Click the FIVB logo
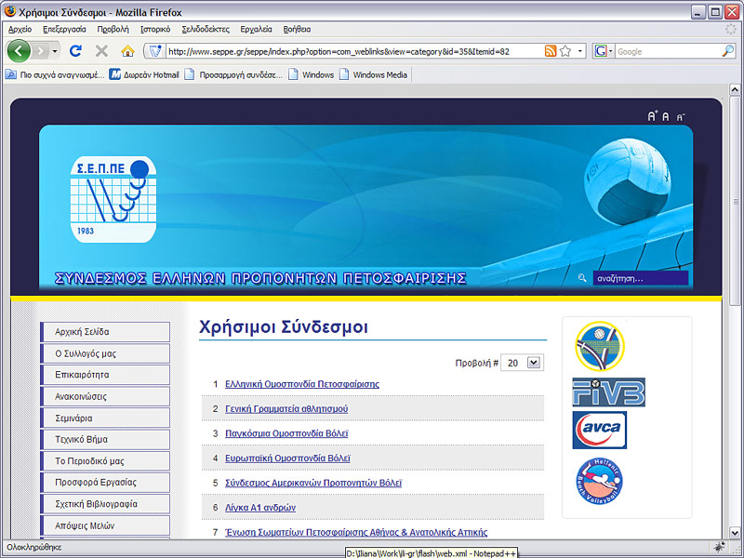 point(609,392)
